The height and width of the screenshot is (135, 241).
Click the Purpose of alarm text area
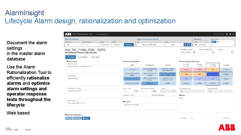[93, 69]
